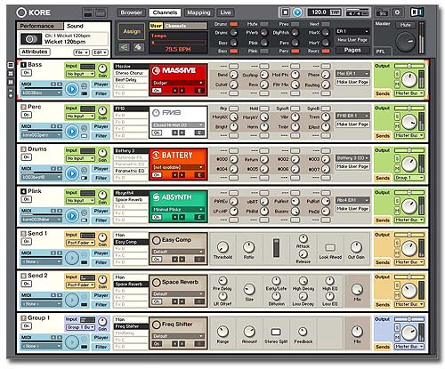This screenshot has width=445, height=369.
Task: Toggle Look Ahead on Easy Comp
Action: pyautogui.click(x=330, y=247)
